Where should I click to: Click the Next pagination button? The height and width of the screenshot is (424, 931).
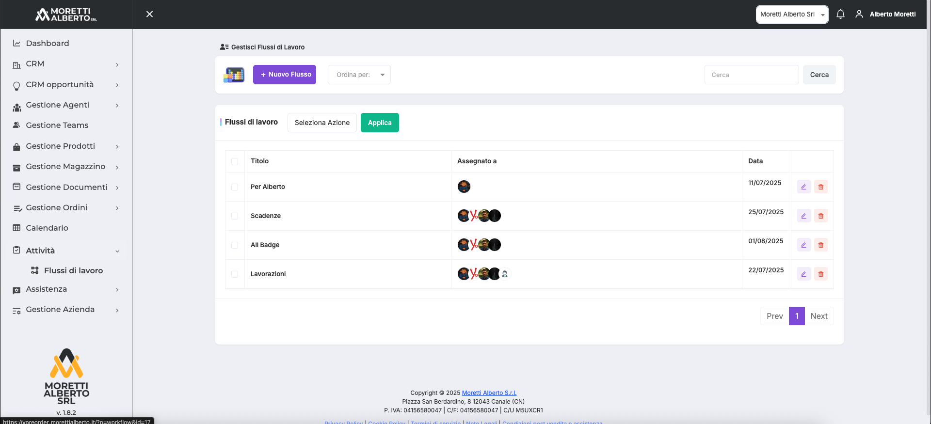click(x=819, y=316)
